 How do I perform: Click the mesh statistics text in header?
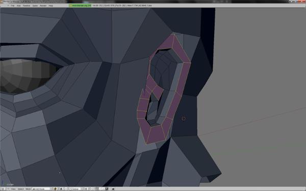point(122,6)
